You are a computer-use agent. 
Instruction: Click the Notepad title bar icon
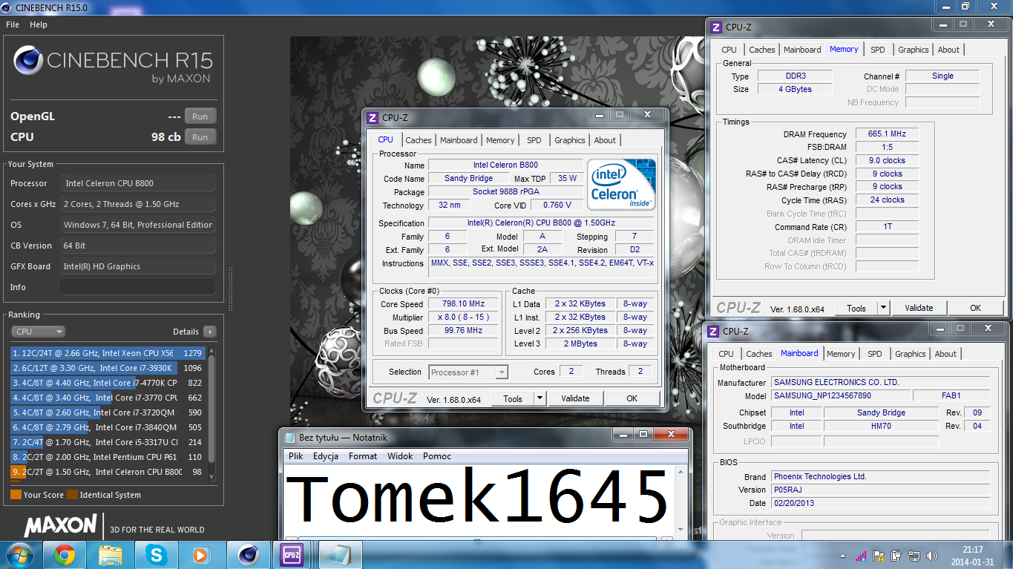pos(289,438)
